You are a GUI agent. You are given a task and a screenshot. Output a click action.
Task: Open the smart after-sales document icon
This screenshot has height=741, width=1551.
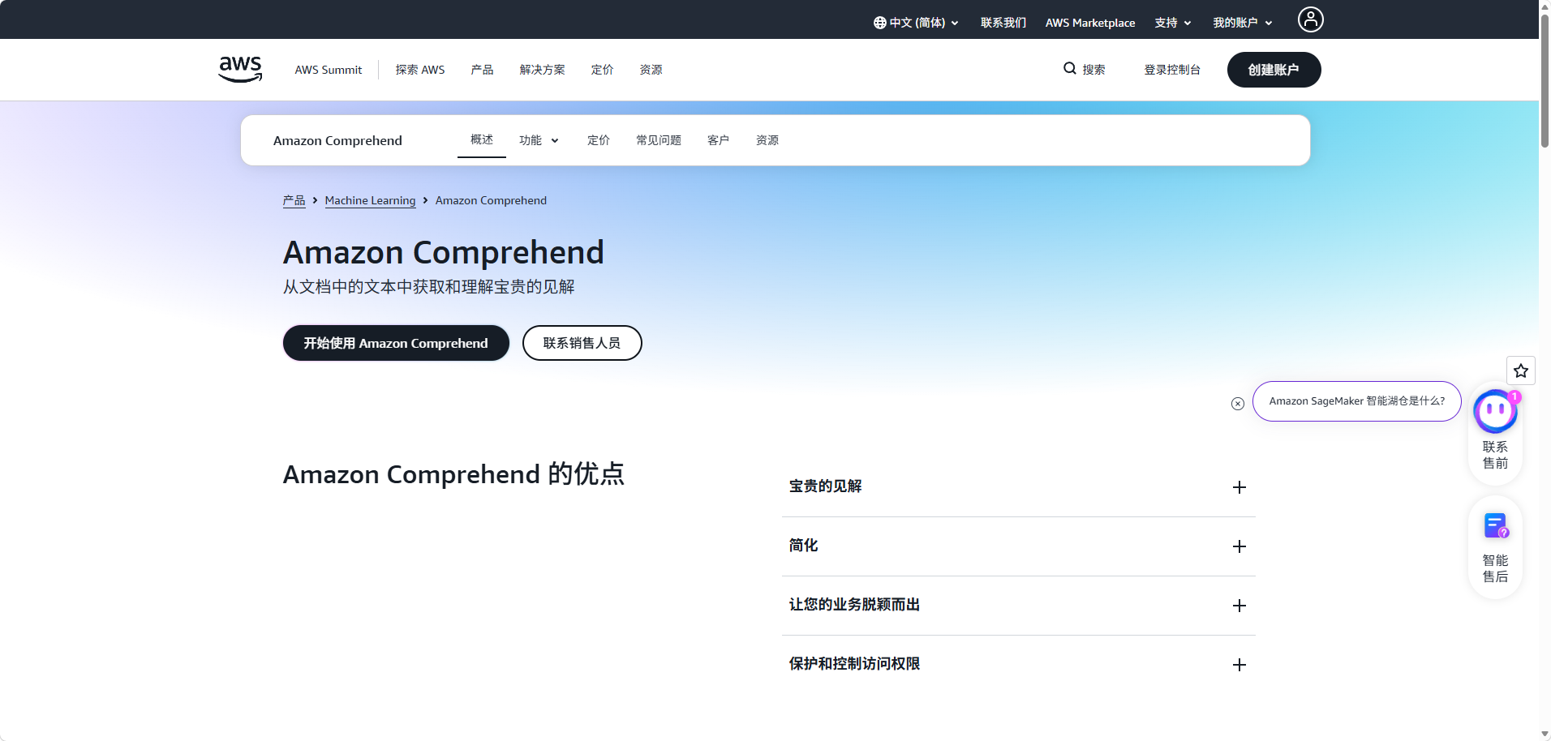pyautogui.click(x=1495, y=525)
